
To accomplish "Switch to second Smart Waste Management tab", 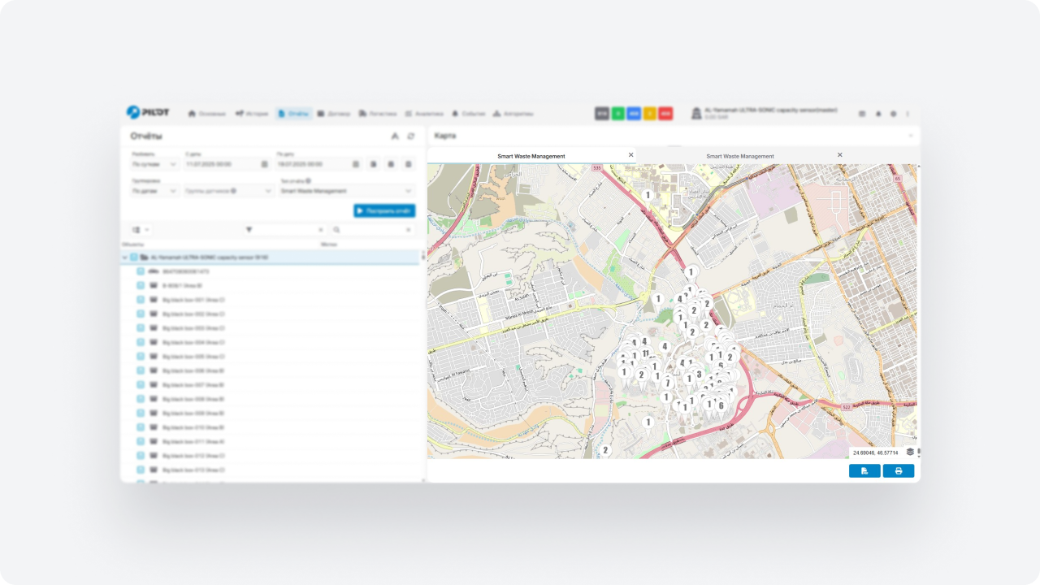I will 739,156.
